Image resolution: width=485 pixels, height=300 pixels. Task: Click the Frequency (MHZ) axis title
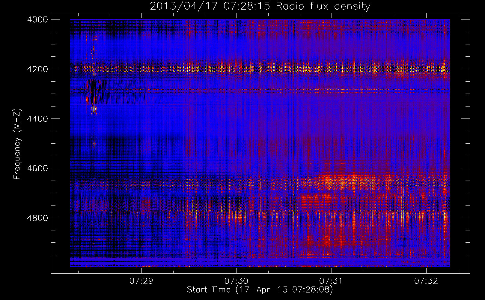point(17,144)
